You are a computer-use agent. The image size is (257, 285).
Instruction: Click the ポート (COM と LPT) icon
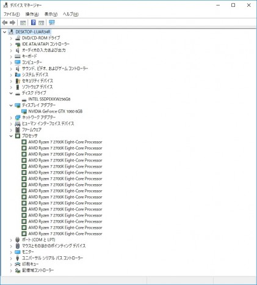[x=18, y=240]
